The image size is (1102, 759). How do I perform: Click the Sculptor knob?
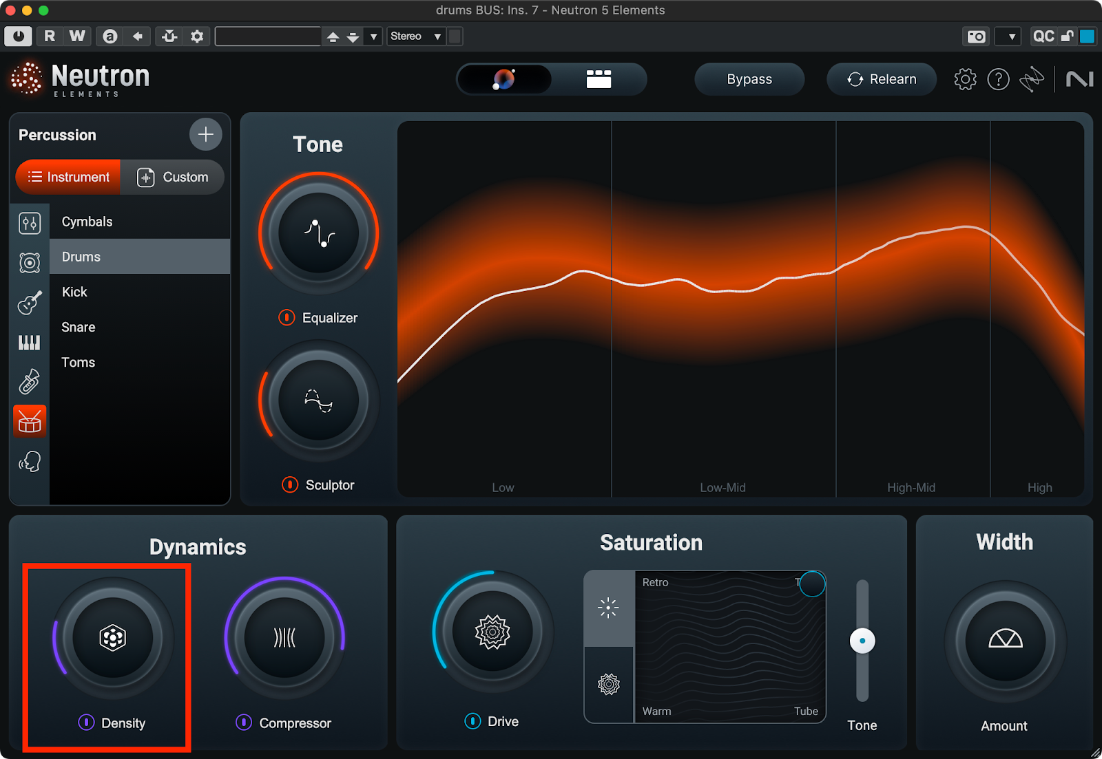pyautogui.click(x=318, y=400)
